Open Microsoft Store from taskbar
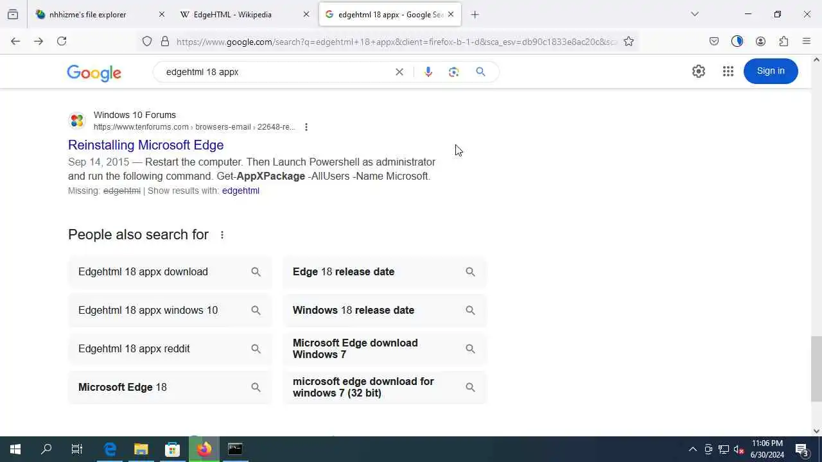 click(x=173, y=449)
